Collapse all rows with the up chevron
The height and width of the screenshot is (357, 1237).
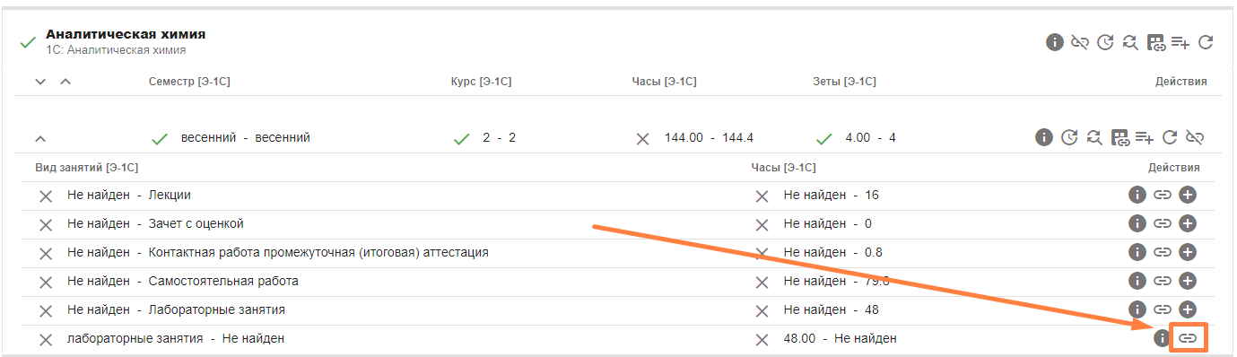pos(65,82)
